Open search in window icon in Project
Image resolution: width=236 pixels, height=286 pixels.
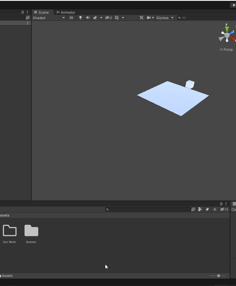(193, 209)
